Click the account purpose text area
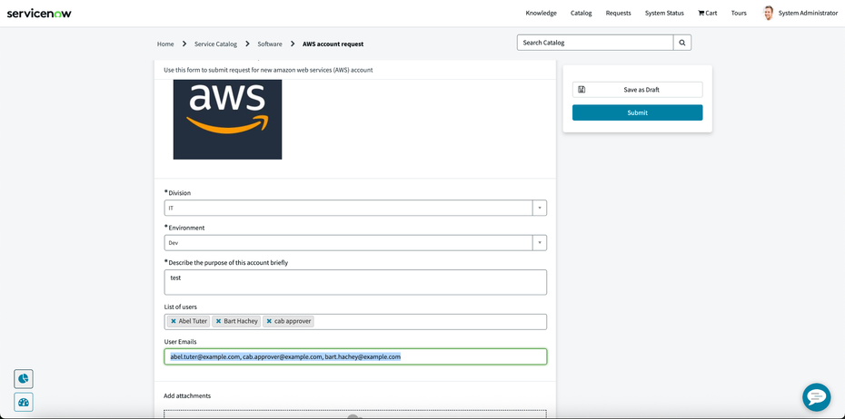This screenshot has width=845, height=419. (x=355, y=282)
